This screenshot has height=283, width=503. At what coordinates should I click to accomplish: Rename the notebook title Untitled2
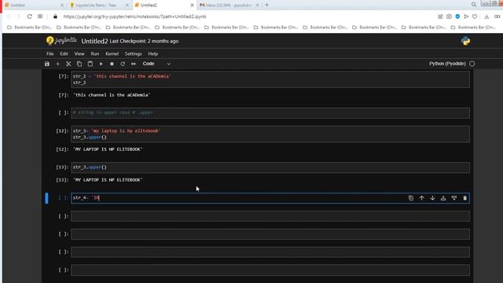coord(94,41)
